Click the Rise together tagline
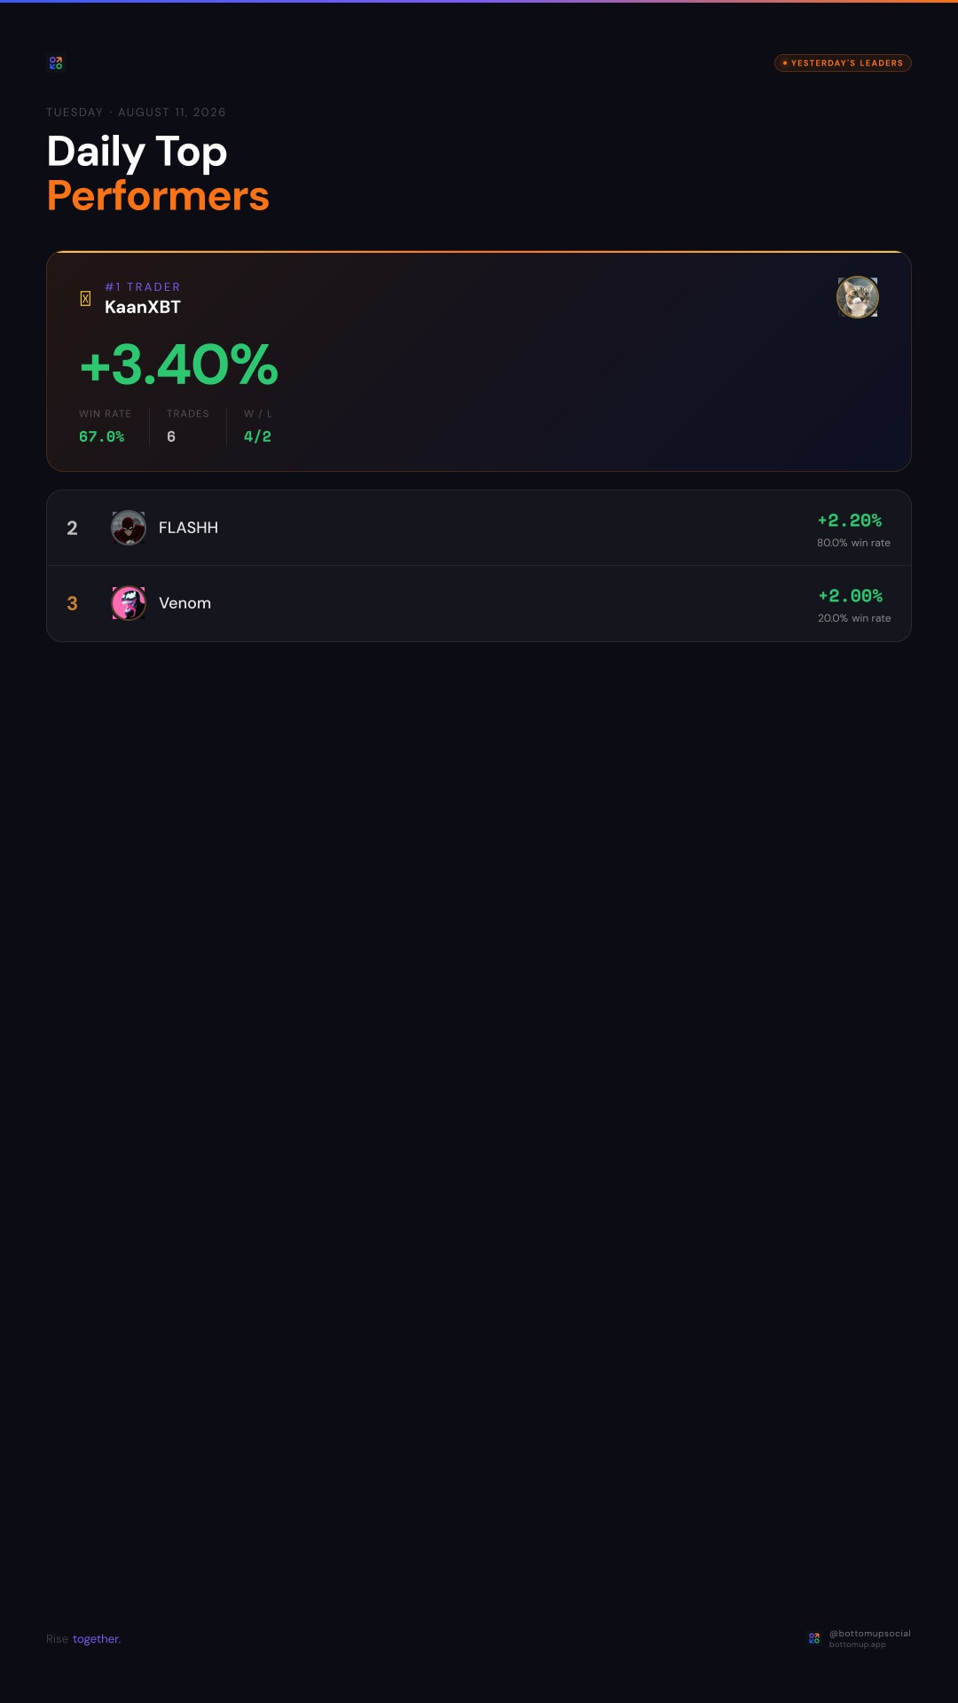This screenshot has height=1703, width=958. coord(83,1639)
